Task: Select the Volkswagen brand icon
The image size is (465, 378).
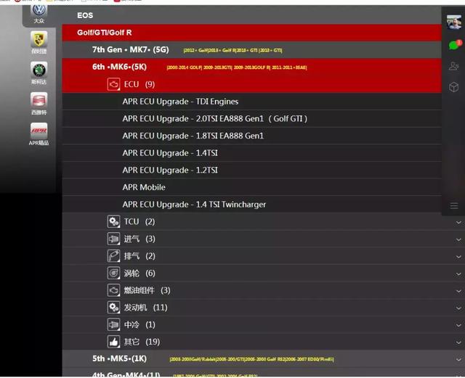Action: pos(39,11)
